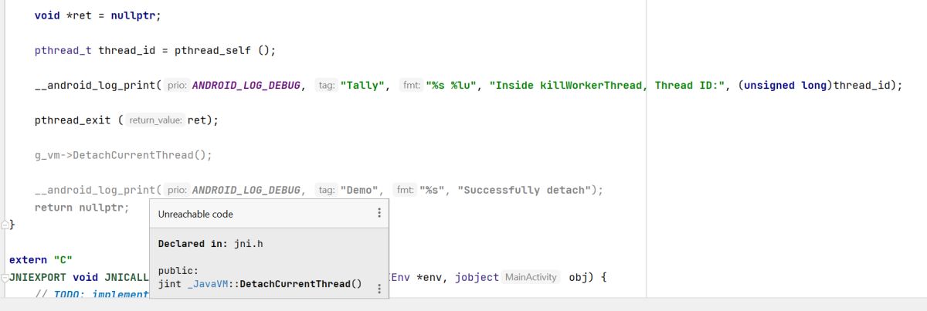Image resolution: width=927 pixels, height=311 pixels.
Task: Click the JNIEXPORT void JNICALL text
Action: pyautogui.click(x=79, y=277)
